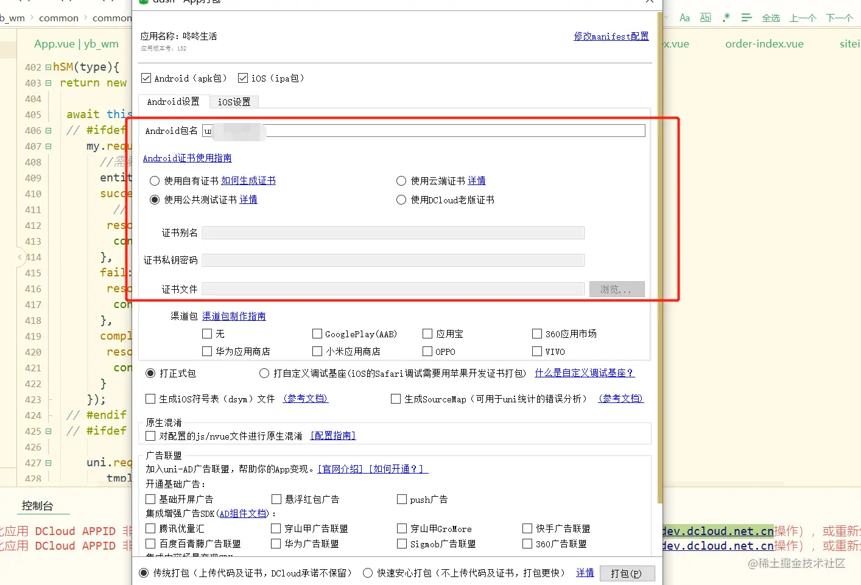861x585 pixels.
Task: Switch to the Android设置 tab
Action: (174, 102)
